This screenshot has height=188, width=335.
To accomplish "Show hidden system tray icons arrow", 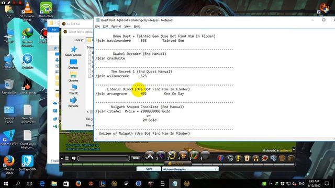I will (271, 183).
